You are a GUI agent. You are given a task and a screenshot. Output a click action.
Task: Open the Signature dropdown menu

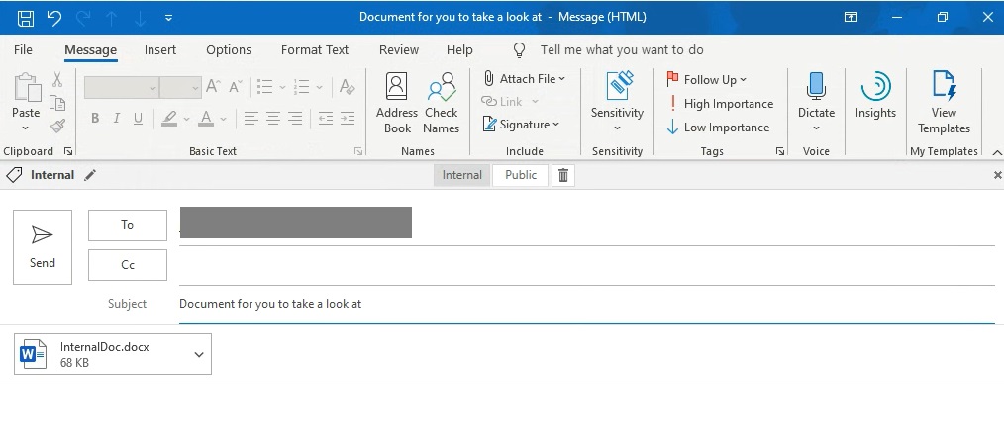(x=556, y=125)
